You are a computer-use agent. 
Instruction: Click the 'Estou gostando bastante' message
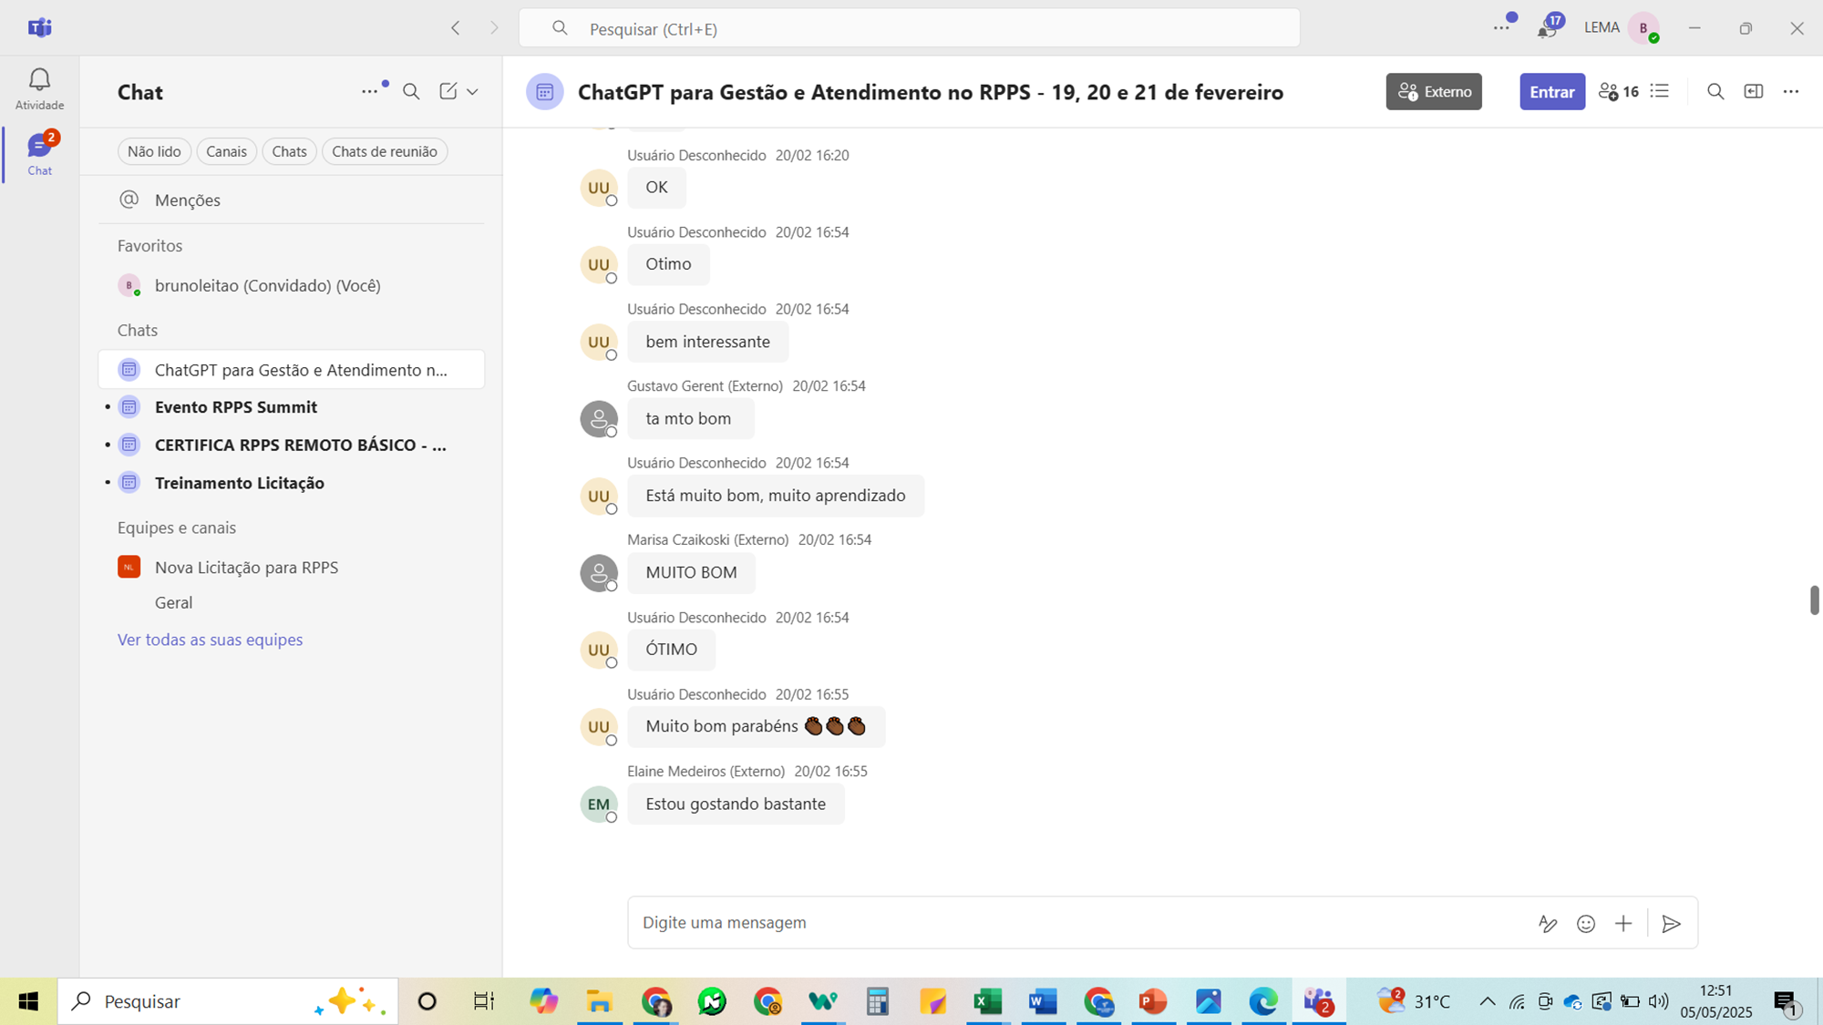736,804
